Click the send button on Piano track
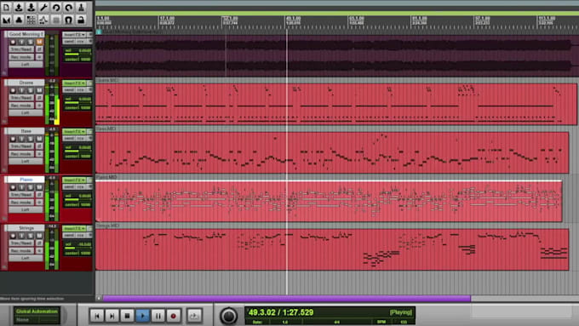This screenshot has height=326, width=579. pyautogui.click(x=69, y=186)
